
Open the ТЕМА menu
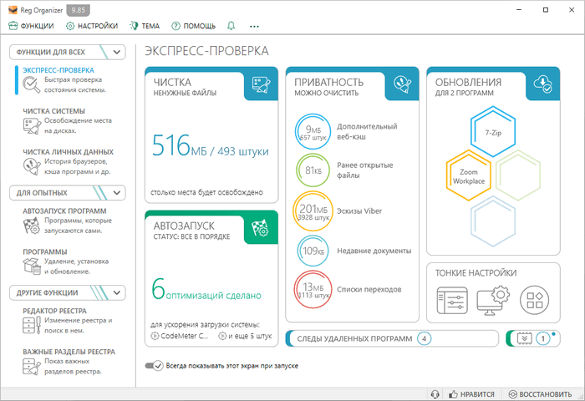tap(145, 26)
